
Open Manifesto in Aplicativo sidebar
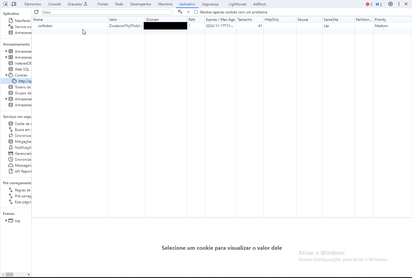coord(20,21)
